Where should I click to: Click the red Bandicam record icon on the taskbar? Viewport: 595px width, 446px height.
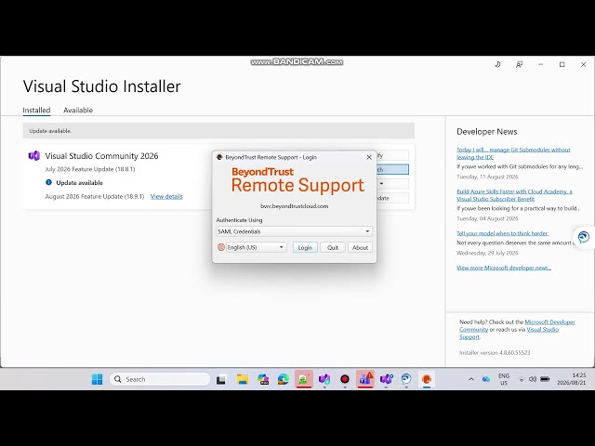click(x=345, y=379)
